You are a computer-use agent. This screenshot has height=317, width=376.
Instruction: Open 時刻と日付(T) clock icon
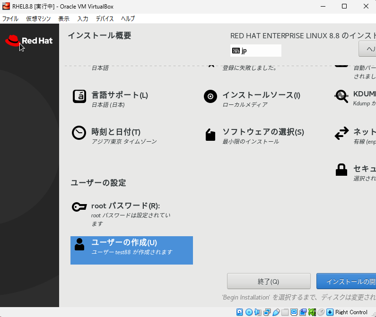(x=79, y=133)
